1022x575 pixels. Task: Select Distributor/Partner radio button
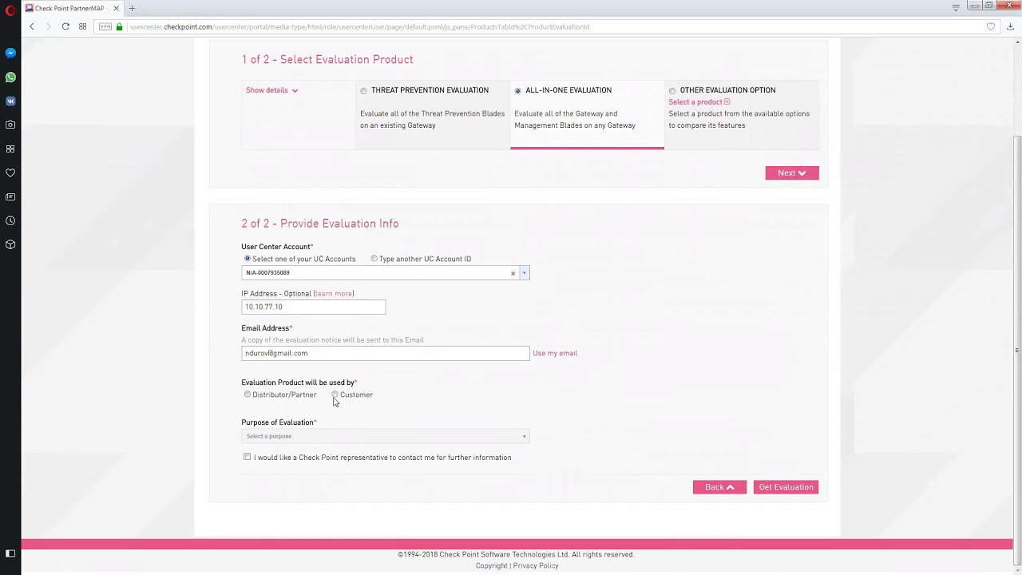[248, 395]
